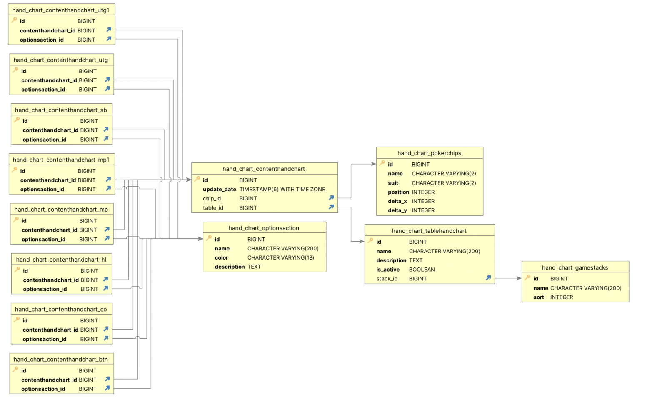Click the delta_y column name
Viewport: 650px width, 402px height.
[397, 211]
